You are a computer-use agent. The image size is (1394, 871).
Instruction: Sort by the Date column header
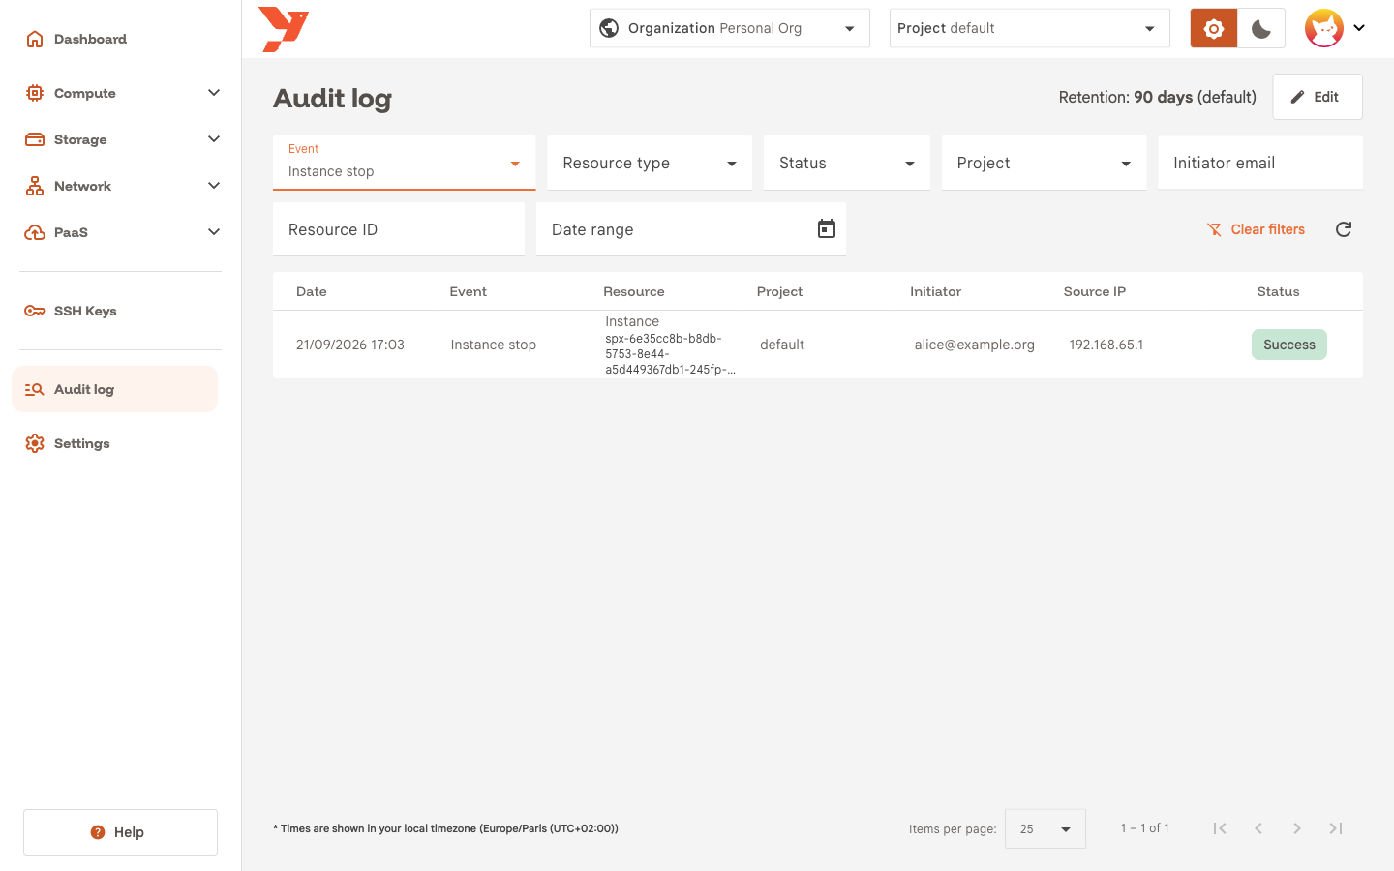pyautogui.click(x=312, y=291)
